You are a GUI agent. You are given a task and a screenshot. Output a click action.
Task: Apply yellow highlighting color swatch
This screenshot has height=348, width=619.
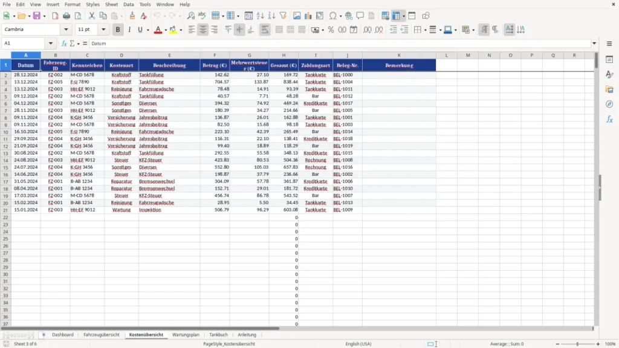(x=173, y=30)
